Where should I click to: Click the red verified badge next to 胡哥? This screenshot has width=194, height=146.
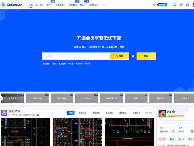pyautogui.click(x=174, y=112)
